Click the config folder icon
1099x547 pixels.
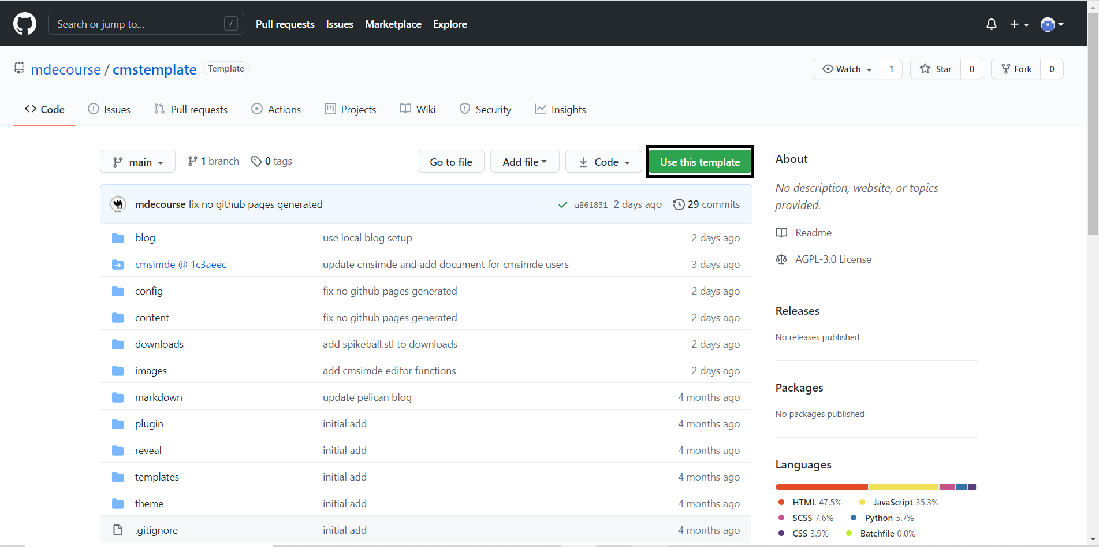[x=118, y=291]
